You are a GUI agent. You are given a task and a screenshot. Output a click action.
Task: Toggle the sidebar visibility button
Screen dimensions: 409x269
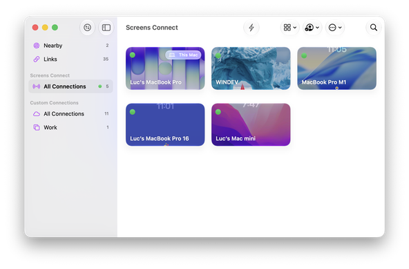106,28
